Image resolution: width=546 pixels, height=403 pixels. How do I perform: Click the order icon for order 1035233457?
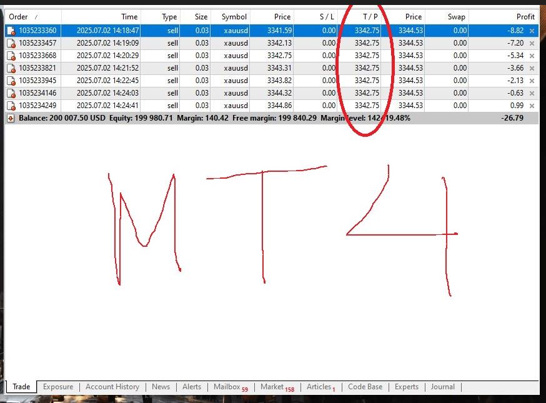(x=11, y=43)
